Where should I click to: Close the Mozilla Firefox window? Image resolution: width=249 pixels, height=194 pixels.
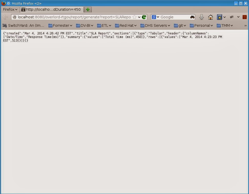tap(246, 3)
